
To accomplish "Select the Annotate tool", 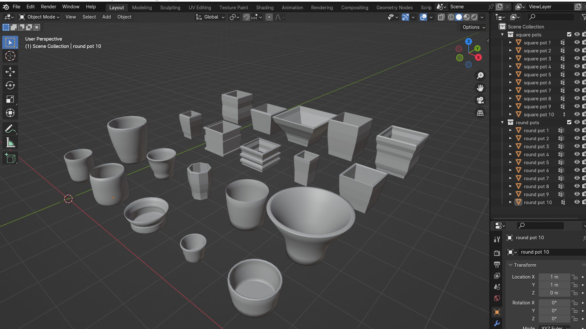I will 10,129.
